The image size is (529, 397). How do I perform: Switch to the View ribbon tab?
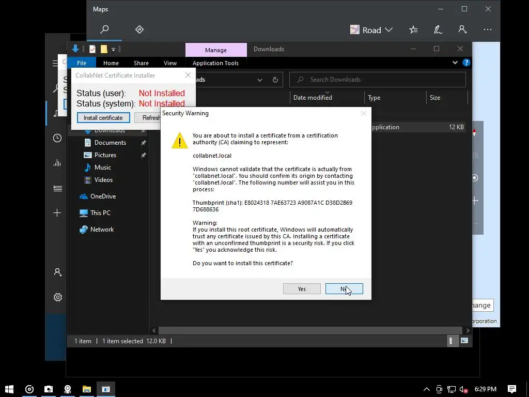[x=170, y=63]
